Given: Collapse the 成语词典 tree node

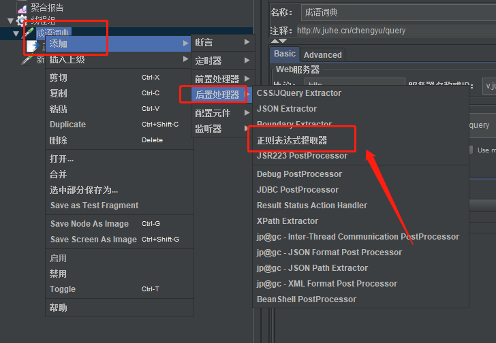Looking at the screenshot, I should (x=16, y=34).
